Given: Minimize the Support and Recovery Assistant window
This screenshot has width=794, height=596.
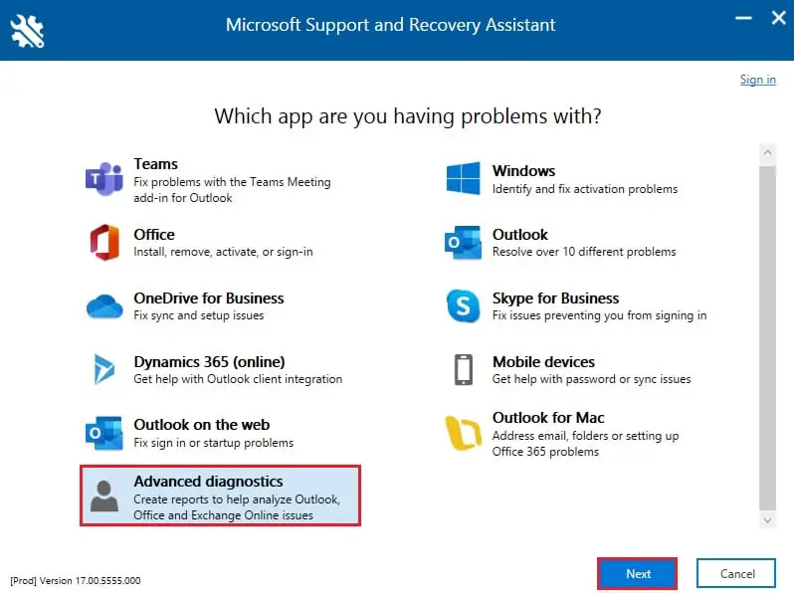Looking at the screenshot, I should [743, 19].
